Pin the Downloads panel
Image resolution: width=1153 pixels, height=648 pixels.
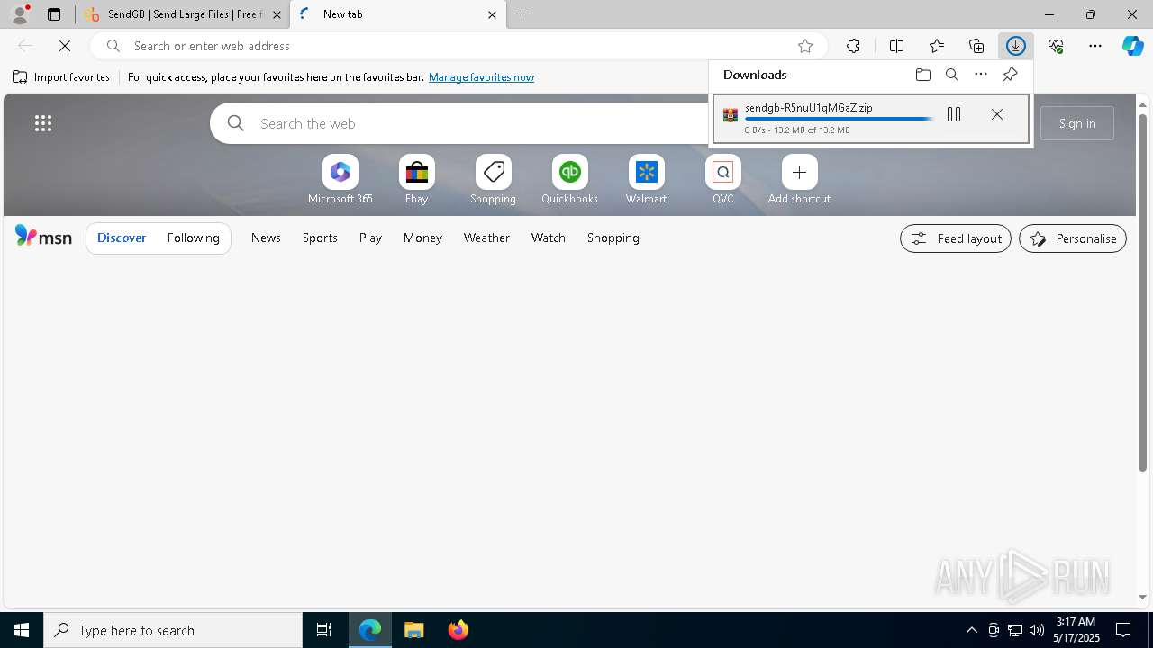pos(1010,75)
